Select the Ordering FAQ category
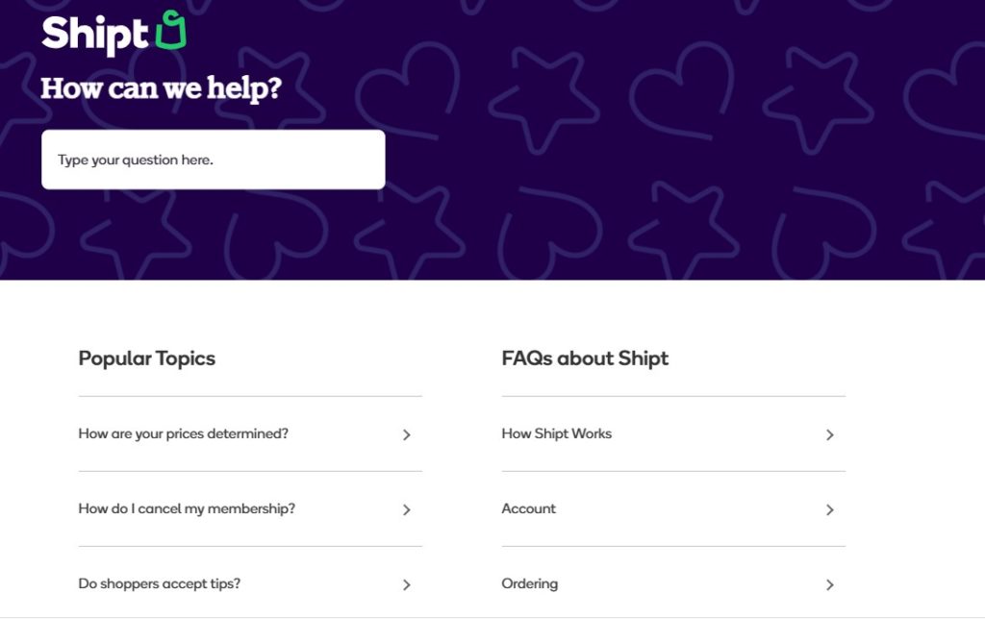This screenshot has height=619, width=985. click(673, 583)
